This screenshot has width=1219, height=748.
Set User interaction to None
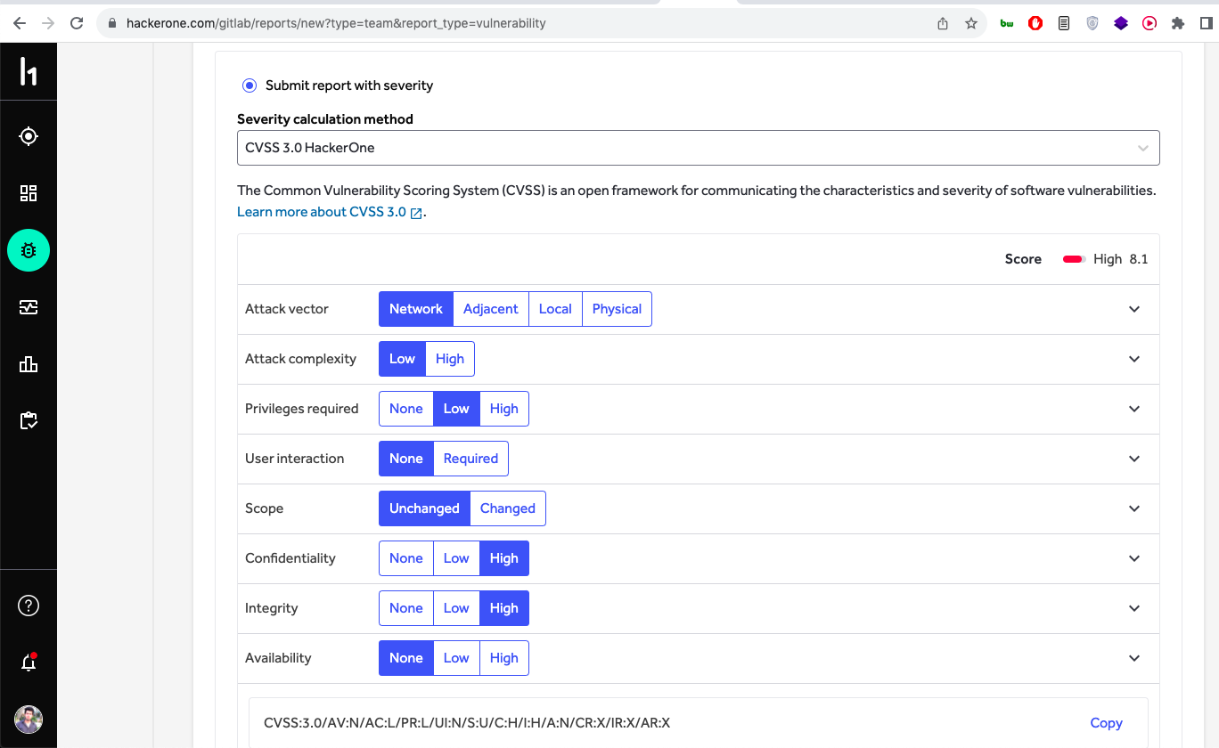point(406,459)
